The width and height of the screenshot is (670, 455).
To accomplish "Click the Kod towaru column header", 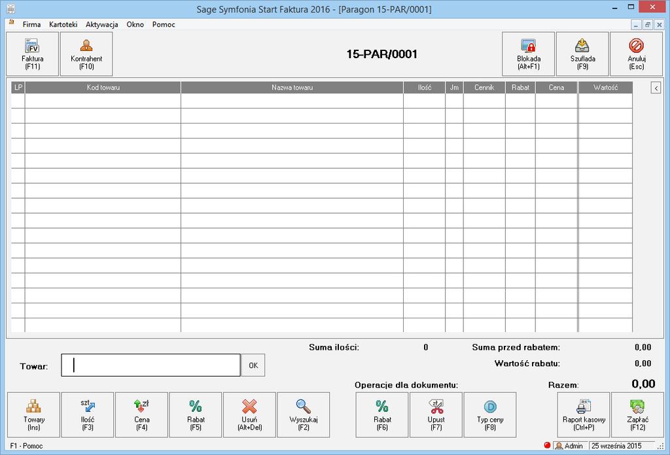I will (103, 88).
